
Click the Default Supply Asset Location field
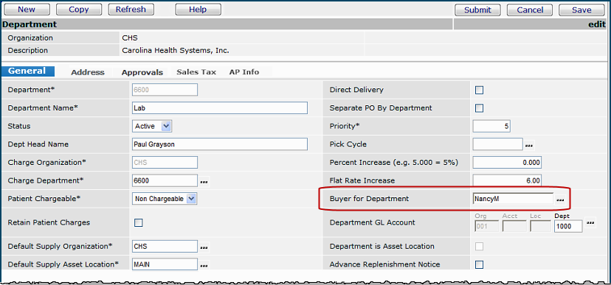click(x=165, y=265)
